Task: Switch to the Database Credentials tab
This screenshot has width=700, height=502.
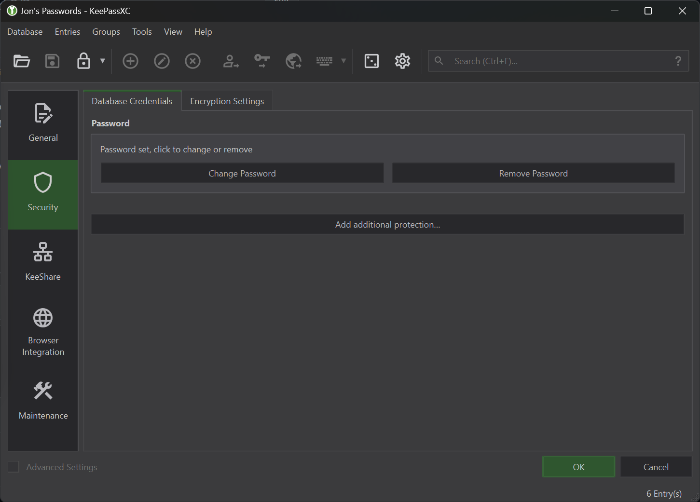Action: (132, 101)
